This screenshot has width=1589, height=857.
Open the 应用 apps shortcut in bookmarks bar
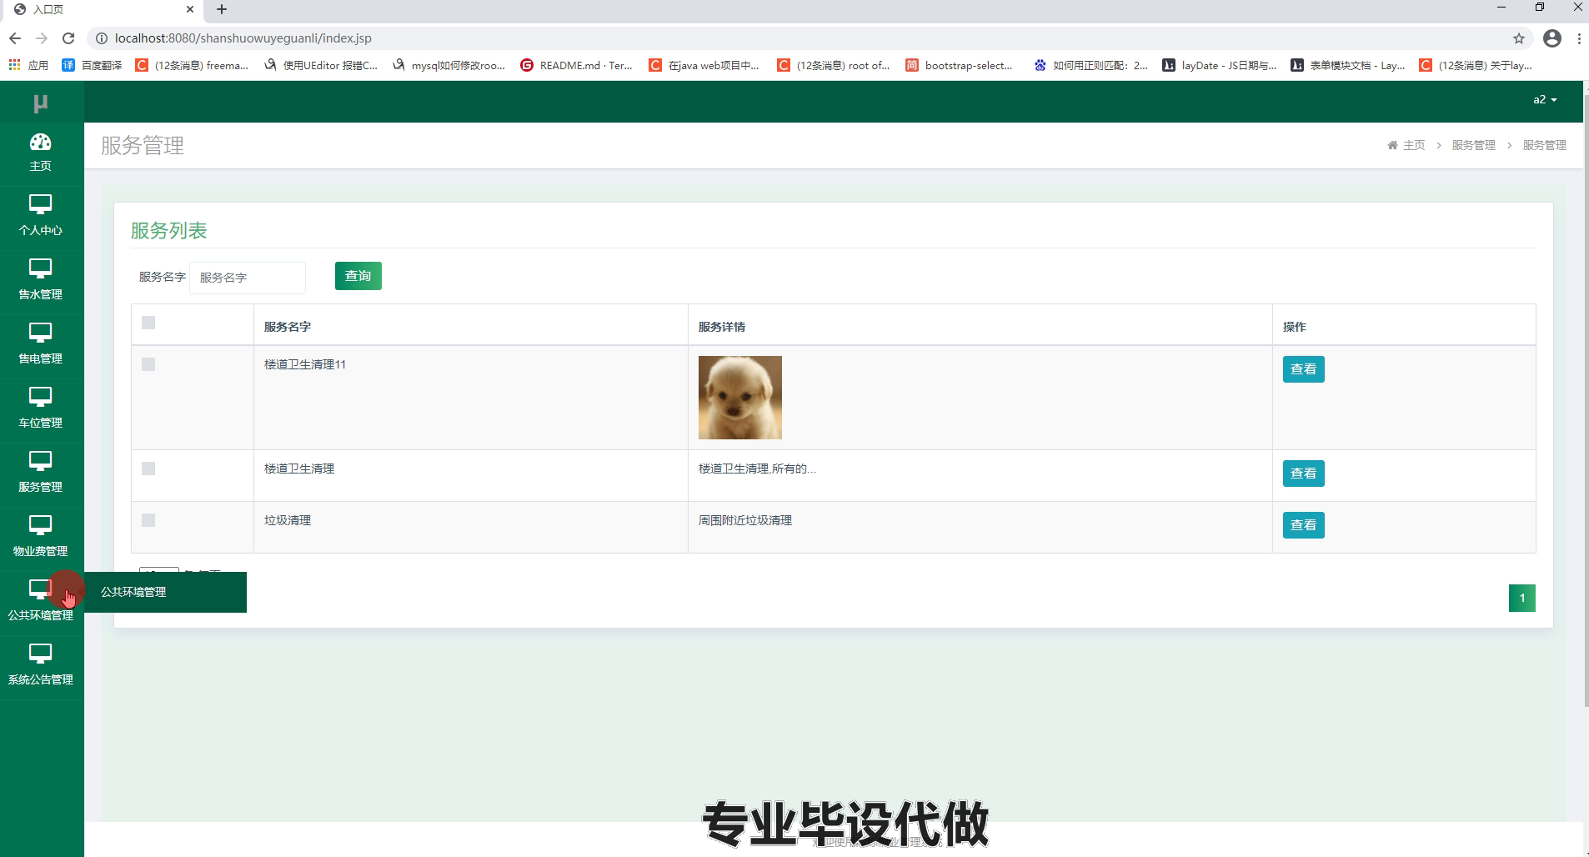pos(28,65)
